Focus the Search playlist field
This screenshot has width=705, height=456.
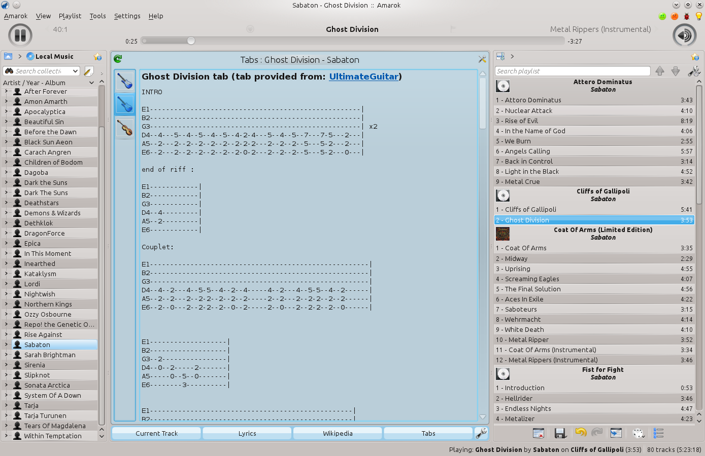pos(573,71)
